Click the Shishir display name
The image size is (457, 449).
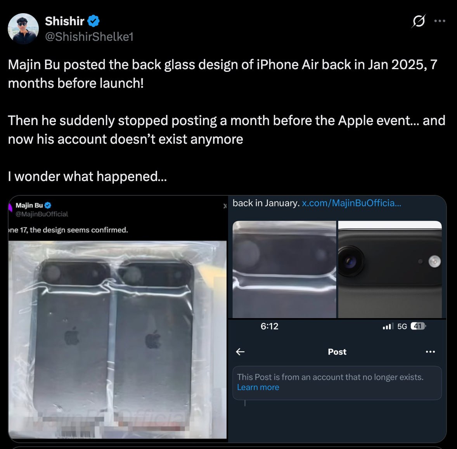(x=64, y=21)
